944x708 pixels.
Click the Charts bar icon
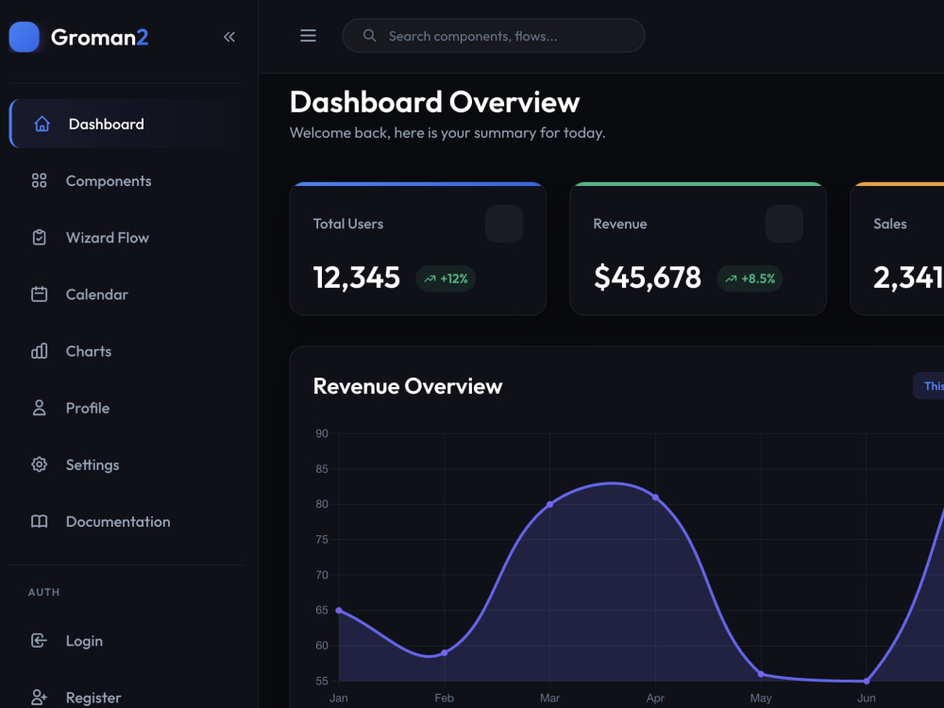pyautogui.click(x=39, y=351)
